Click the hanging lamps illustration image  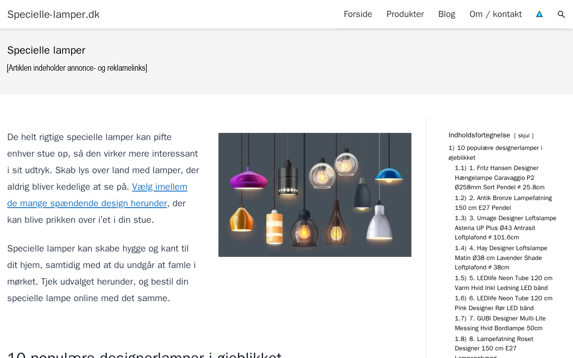pos(315,195)
